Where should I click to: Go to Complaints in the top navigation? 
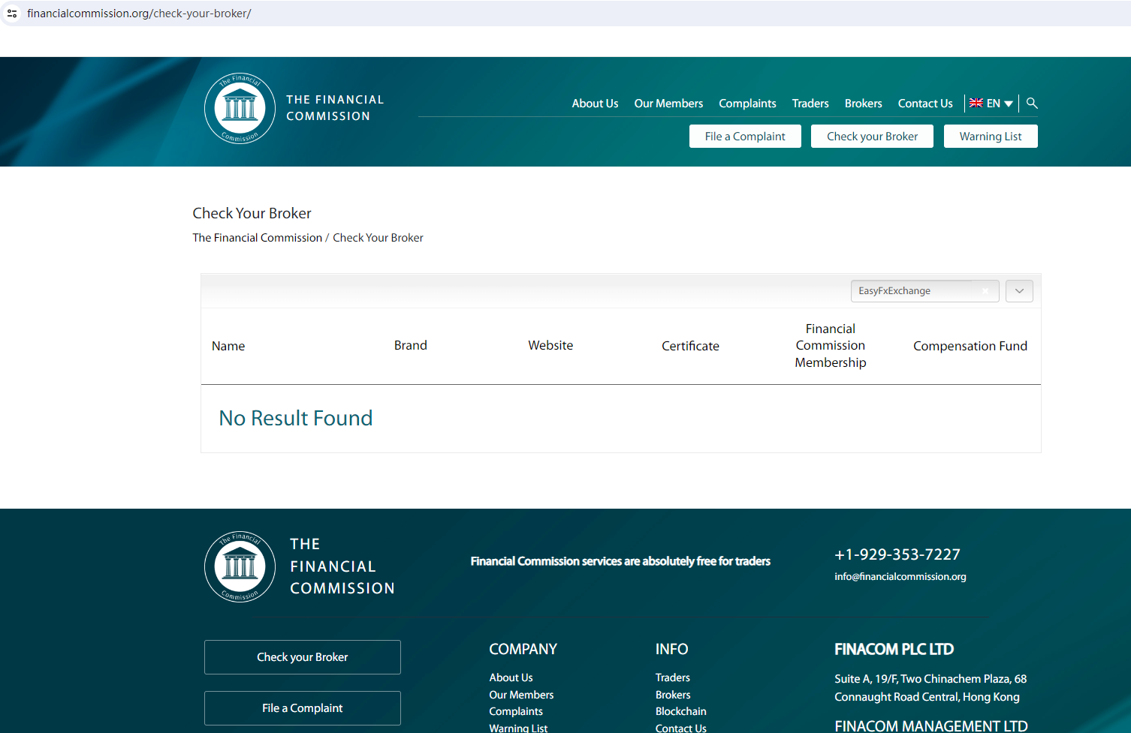(747, 104)
